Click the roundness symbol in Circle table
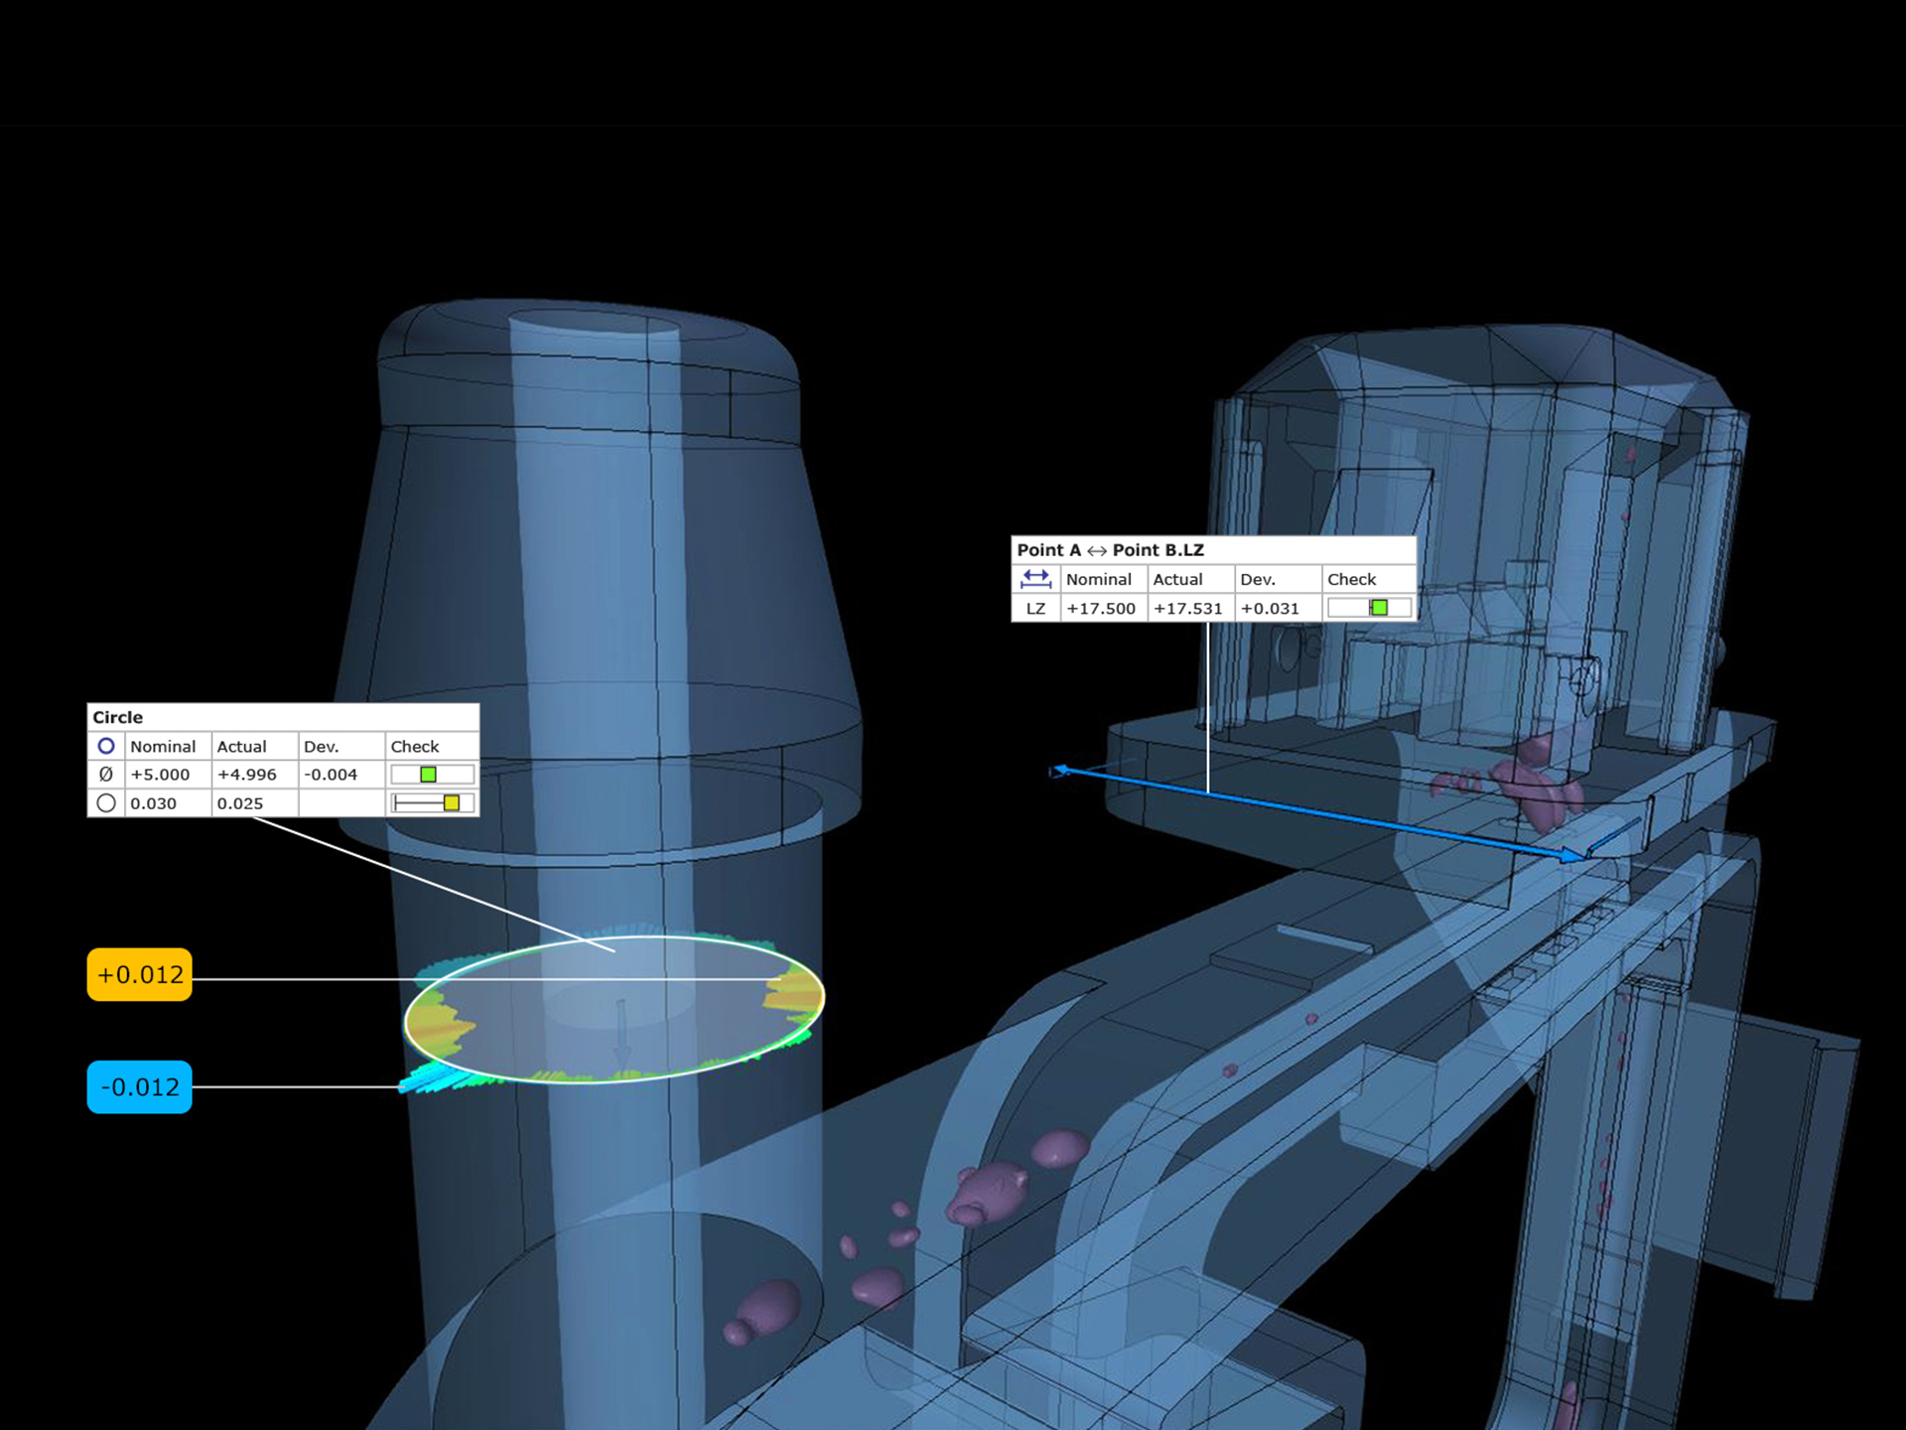This screenshot has width=1906, height=1430. pos(106,802)
